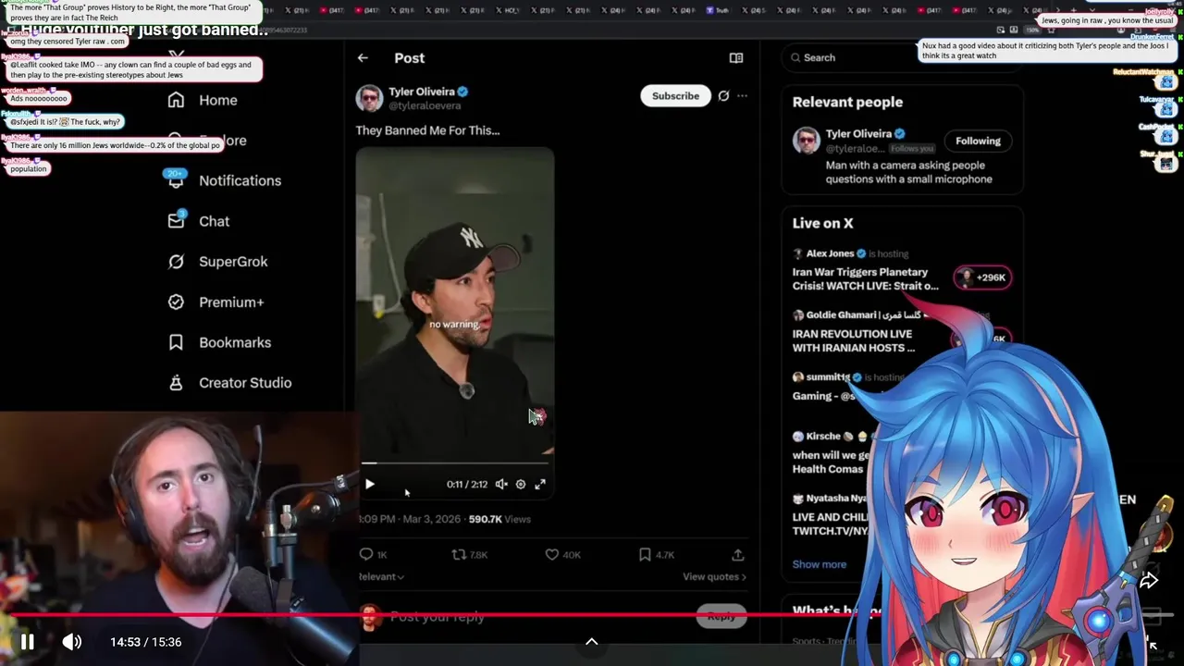The image size is (1184, 666).
Task: Open the share arrow on the video overlay
Action: coord(1148,581)
